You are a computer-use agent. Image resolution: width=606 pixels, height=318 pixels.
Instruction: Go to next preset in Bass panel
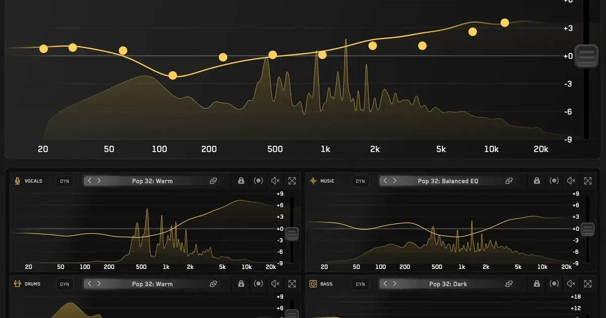tap(394, 284)
